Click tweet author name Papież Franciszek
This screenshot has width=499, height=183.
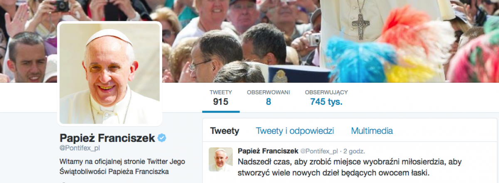tap(268, 151)
